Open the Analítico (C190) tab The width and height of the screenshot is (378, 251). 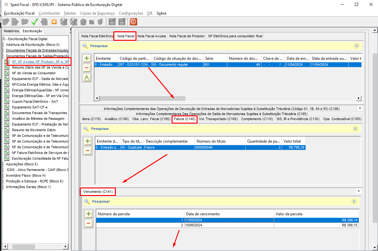coord(117,119)
